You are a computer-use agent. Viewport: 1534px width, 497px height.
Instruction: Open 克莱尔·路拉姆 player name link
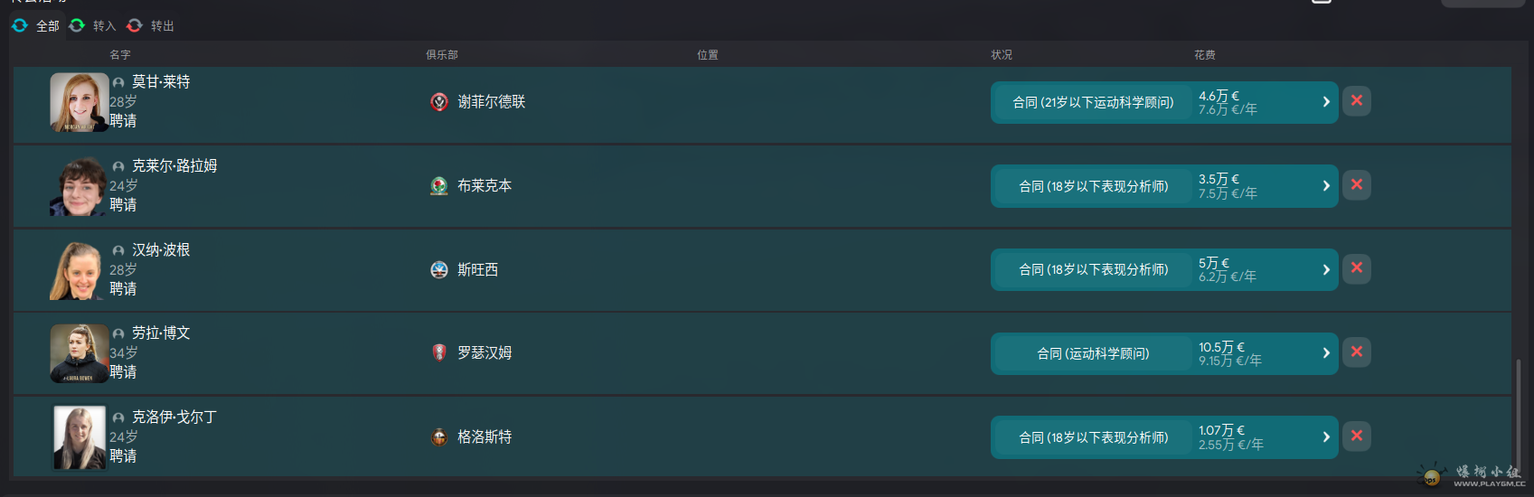pos(174,166)
